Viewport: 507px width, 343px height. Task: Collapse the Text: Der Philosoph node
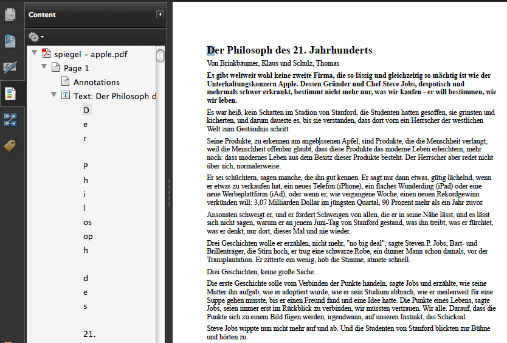point(54,94)
